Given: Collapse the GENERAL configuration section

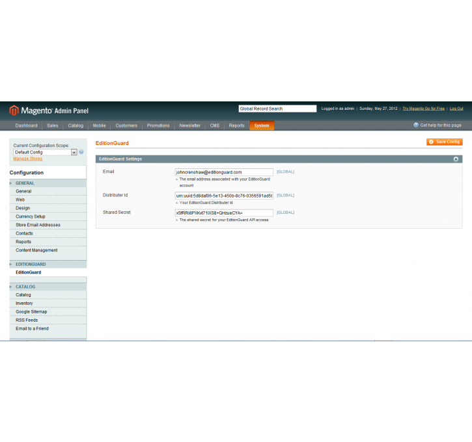Looking at the screenshot, I should (48, 183).
